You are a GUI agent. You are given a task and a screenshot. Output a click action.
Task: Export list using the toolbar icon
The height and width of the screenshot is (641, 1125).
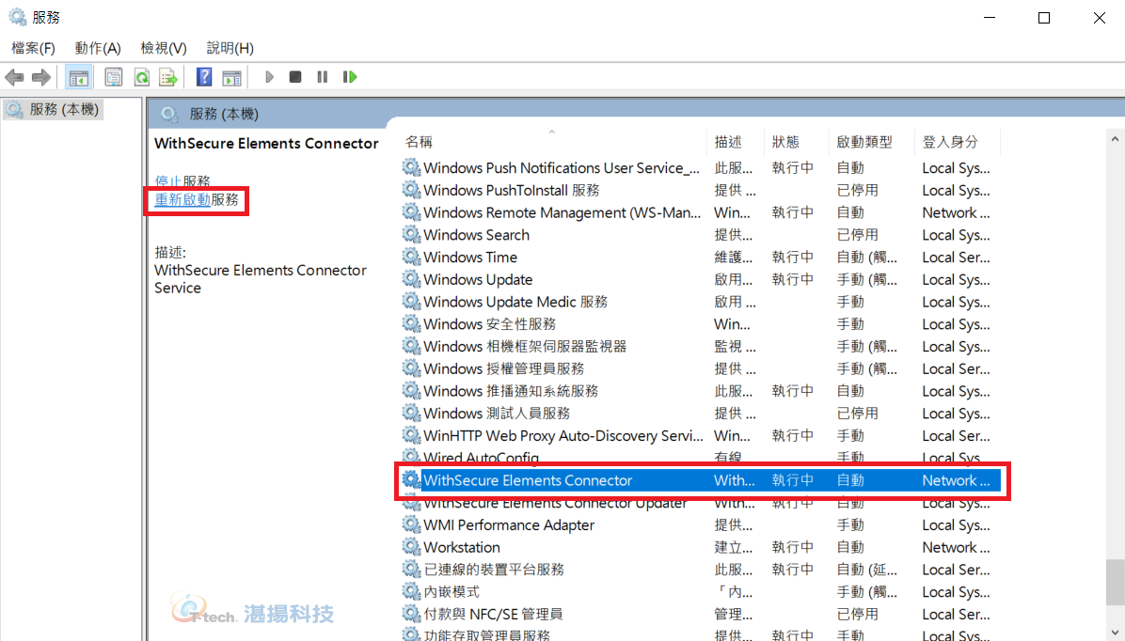point(168,77)
